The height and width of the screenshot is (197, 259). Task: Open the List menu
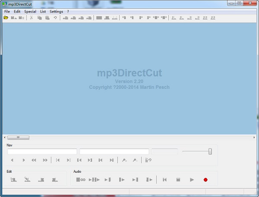pos(43,11)
